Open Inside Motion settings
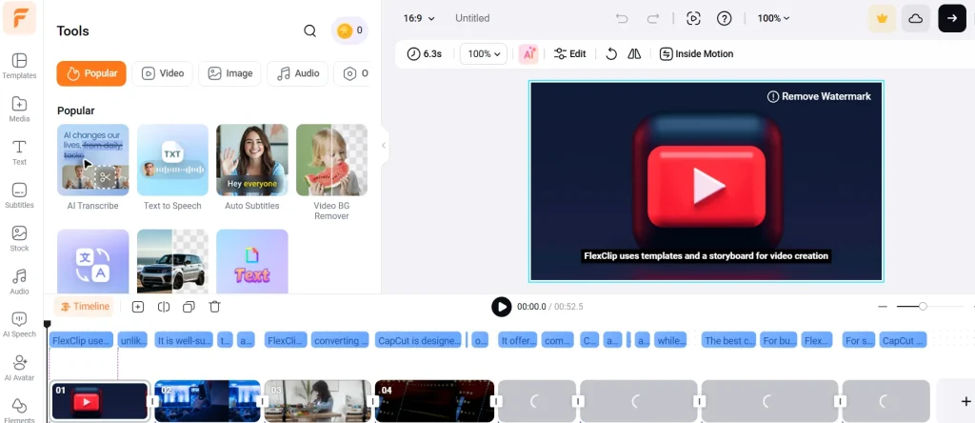The width and height of the screenshot is (975, 423). point(696,54)
